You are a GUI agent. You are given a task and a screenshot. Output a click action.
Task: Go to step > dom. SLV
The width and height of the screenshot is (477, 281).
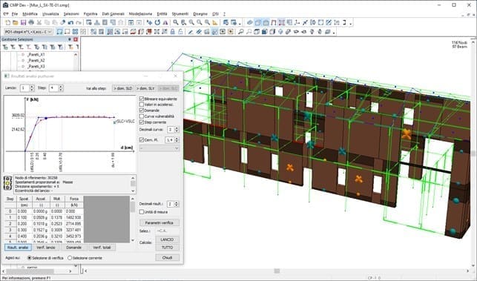[x=145, y=88]
